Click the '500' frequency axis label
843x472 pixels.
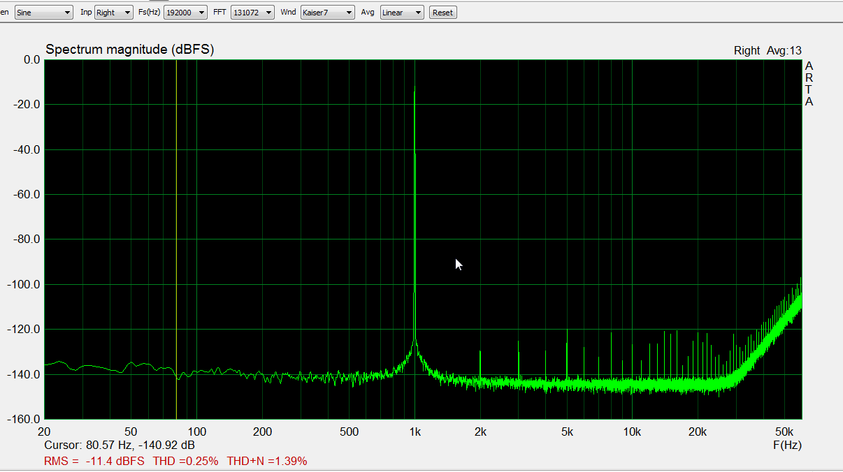tap(349, 432)
